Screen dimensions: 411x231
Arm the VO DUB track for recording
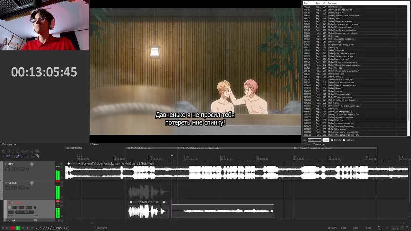[6, 183]
